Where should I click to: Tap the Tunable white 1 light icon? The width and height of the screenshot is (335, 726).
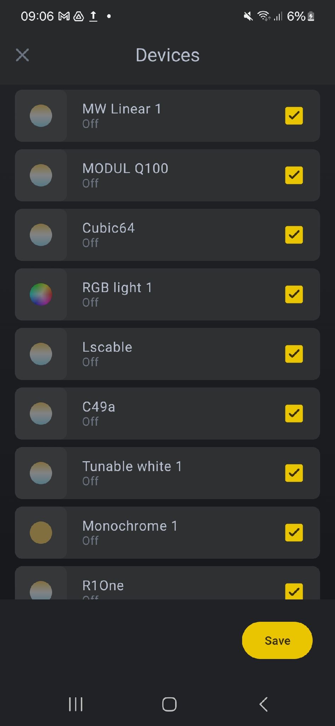pos(41,473)
